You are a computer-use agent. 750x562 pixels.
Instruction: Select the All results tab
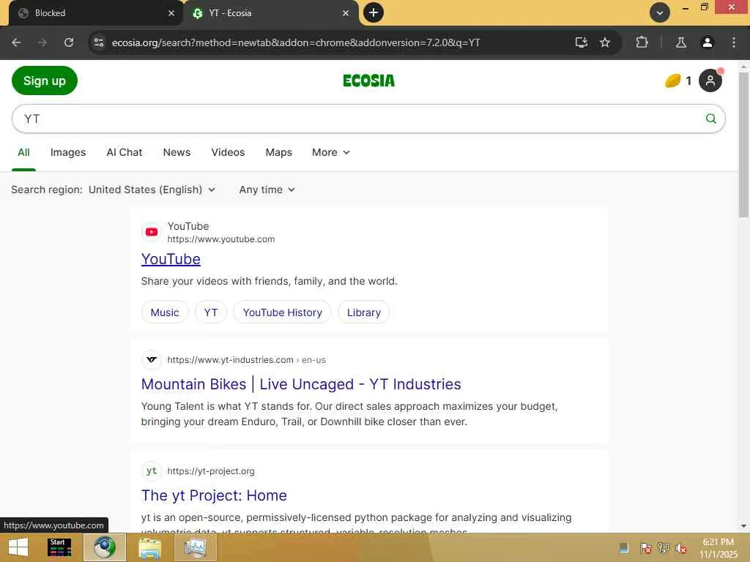[23, 152]
